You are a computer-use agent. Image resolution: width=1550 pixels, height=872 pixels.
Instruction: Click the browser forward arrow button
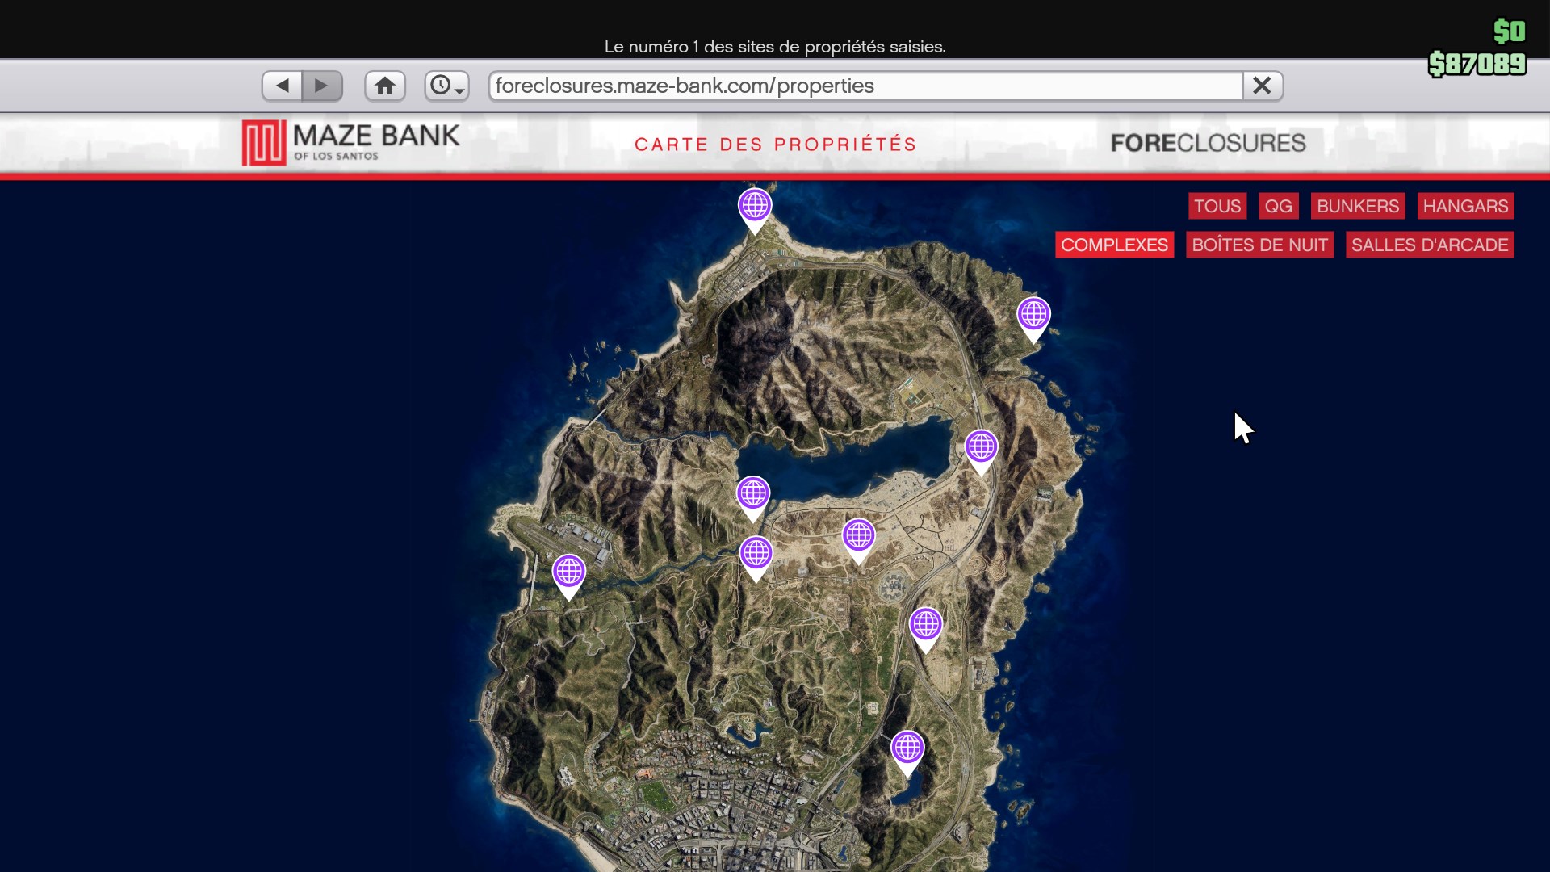(x=322, y=86)
